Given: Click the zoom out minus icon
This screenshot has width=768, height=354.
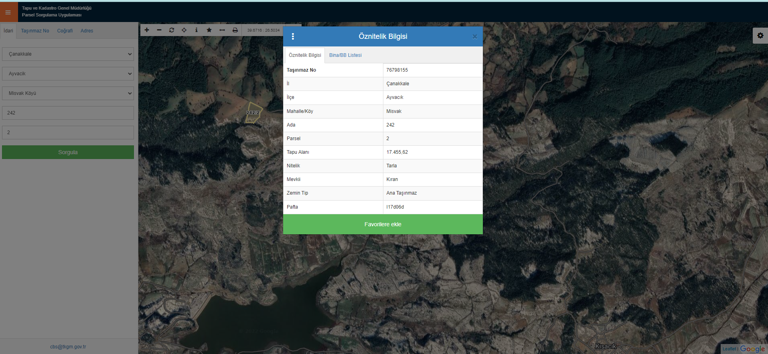Looking at the screenshot, I should tap(159, 30).
